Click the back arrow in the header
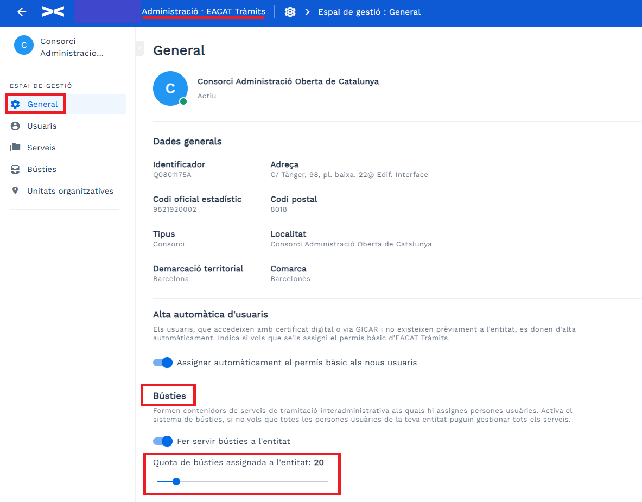Viewport: 642px width, 502px height. click(22, 12)
